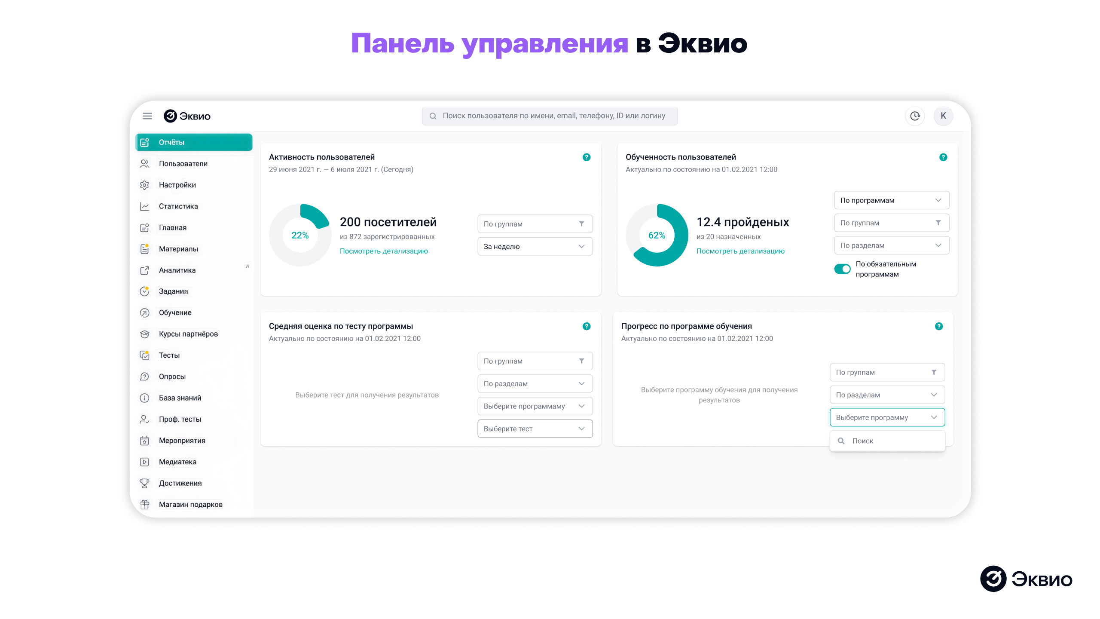Click the user search input field
Image resolution: width=1100 pixels, height=619 pixels.
tap(550, 116)
